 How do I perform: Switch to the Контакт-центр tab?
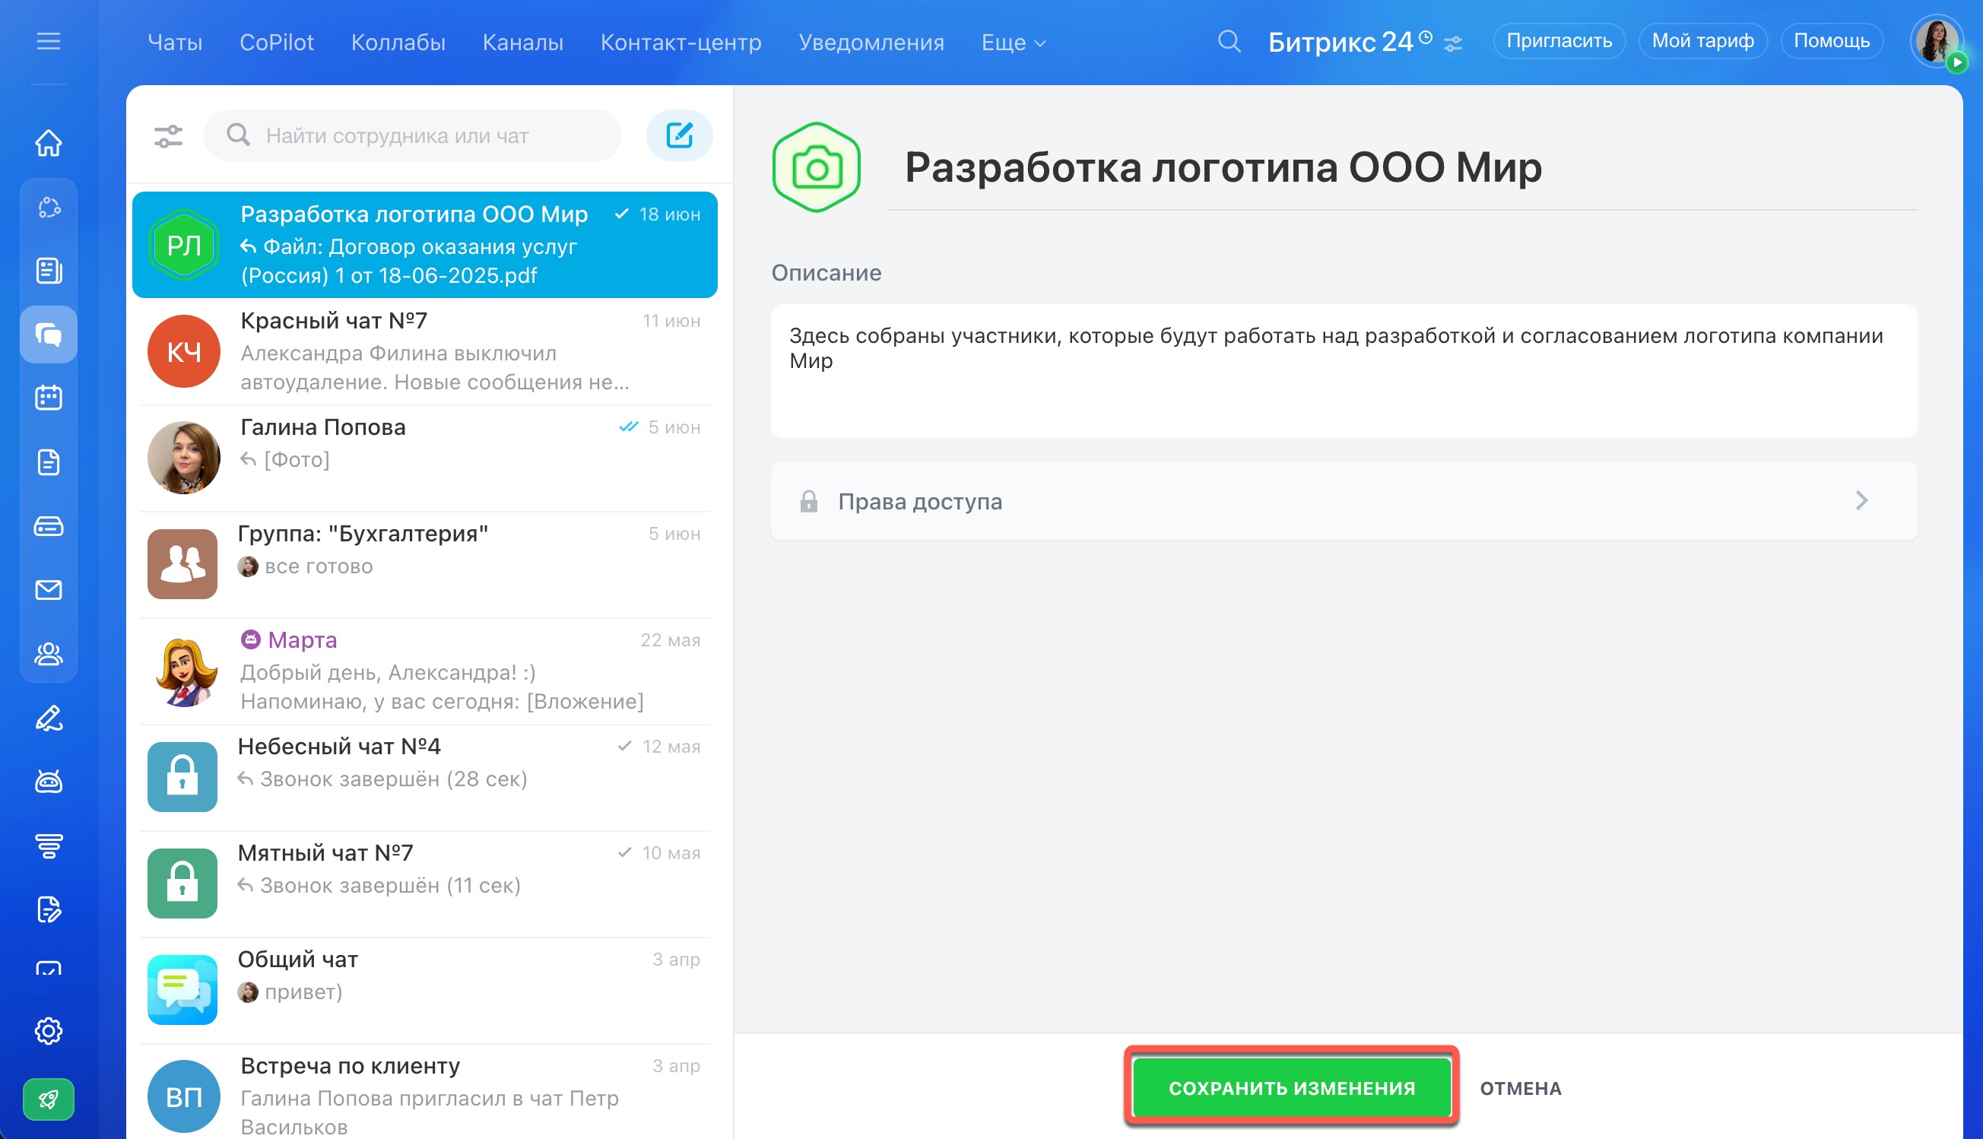(x=681, y=43)
